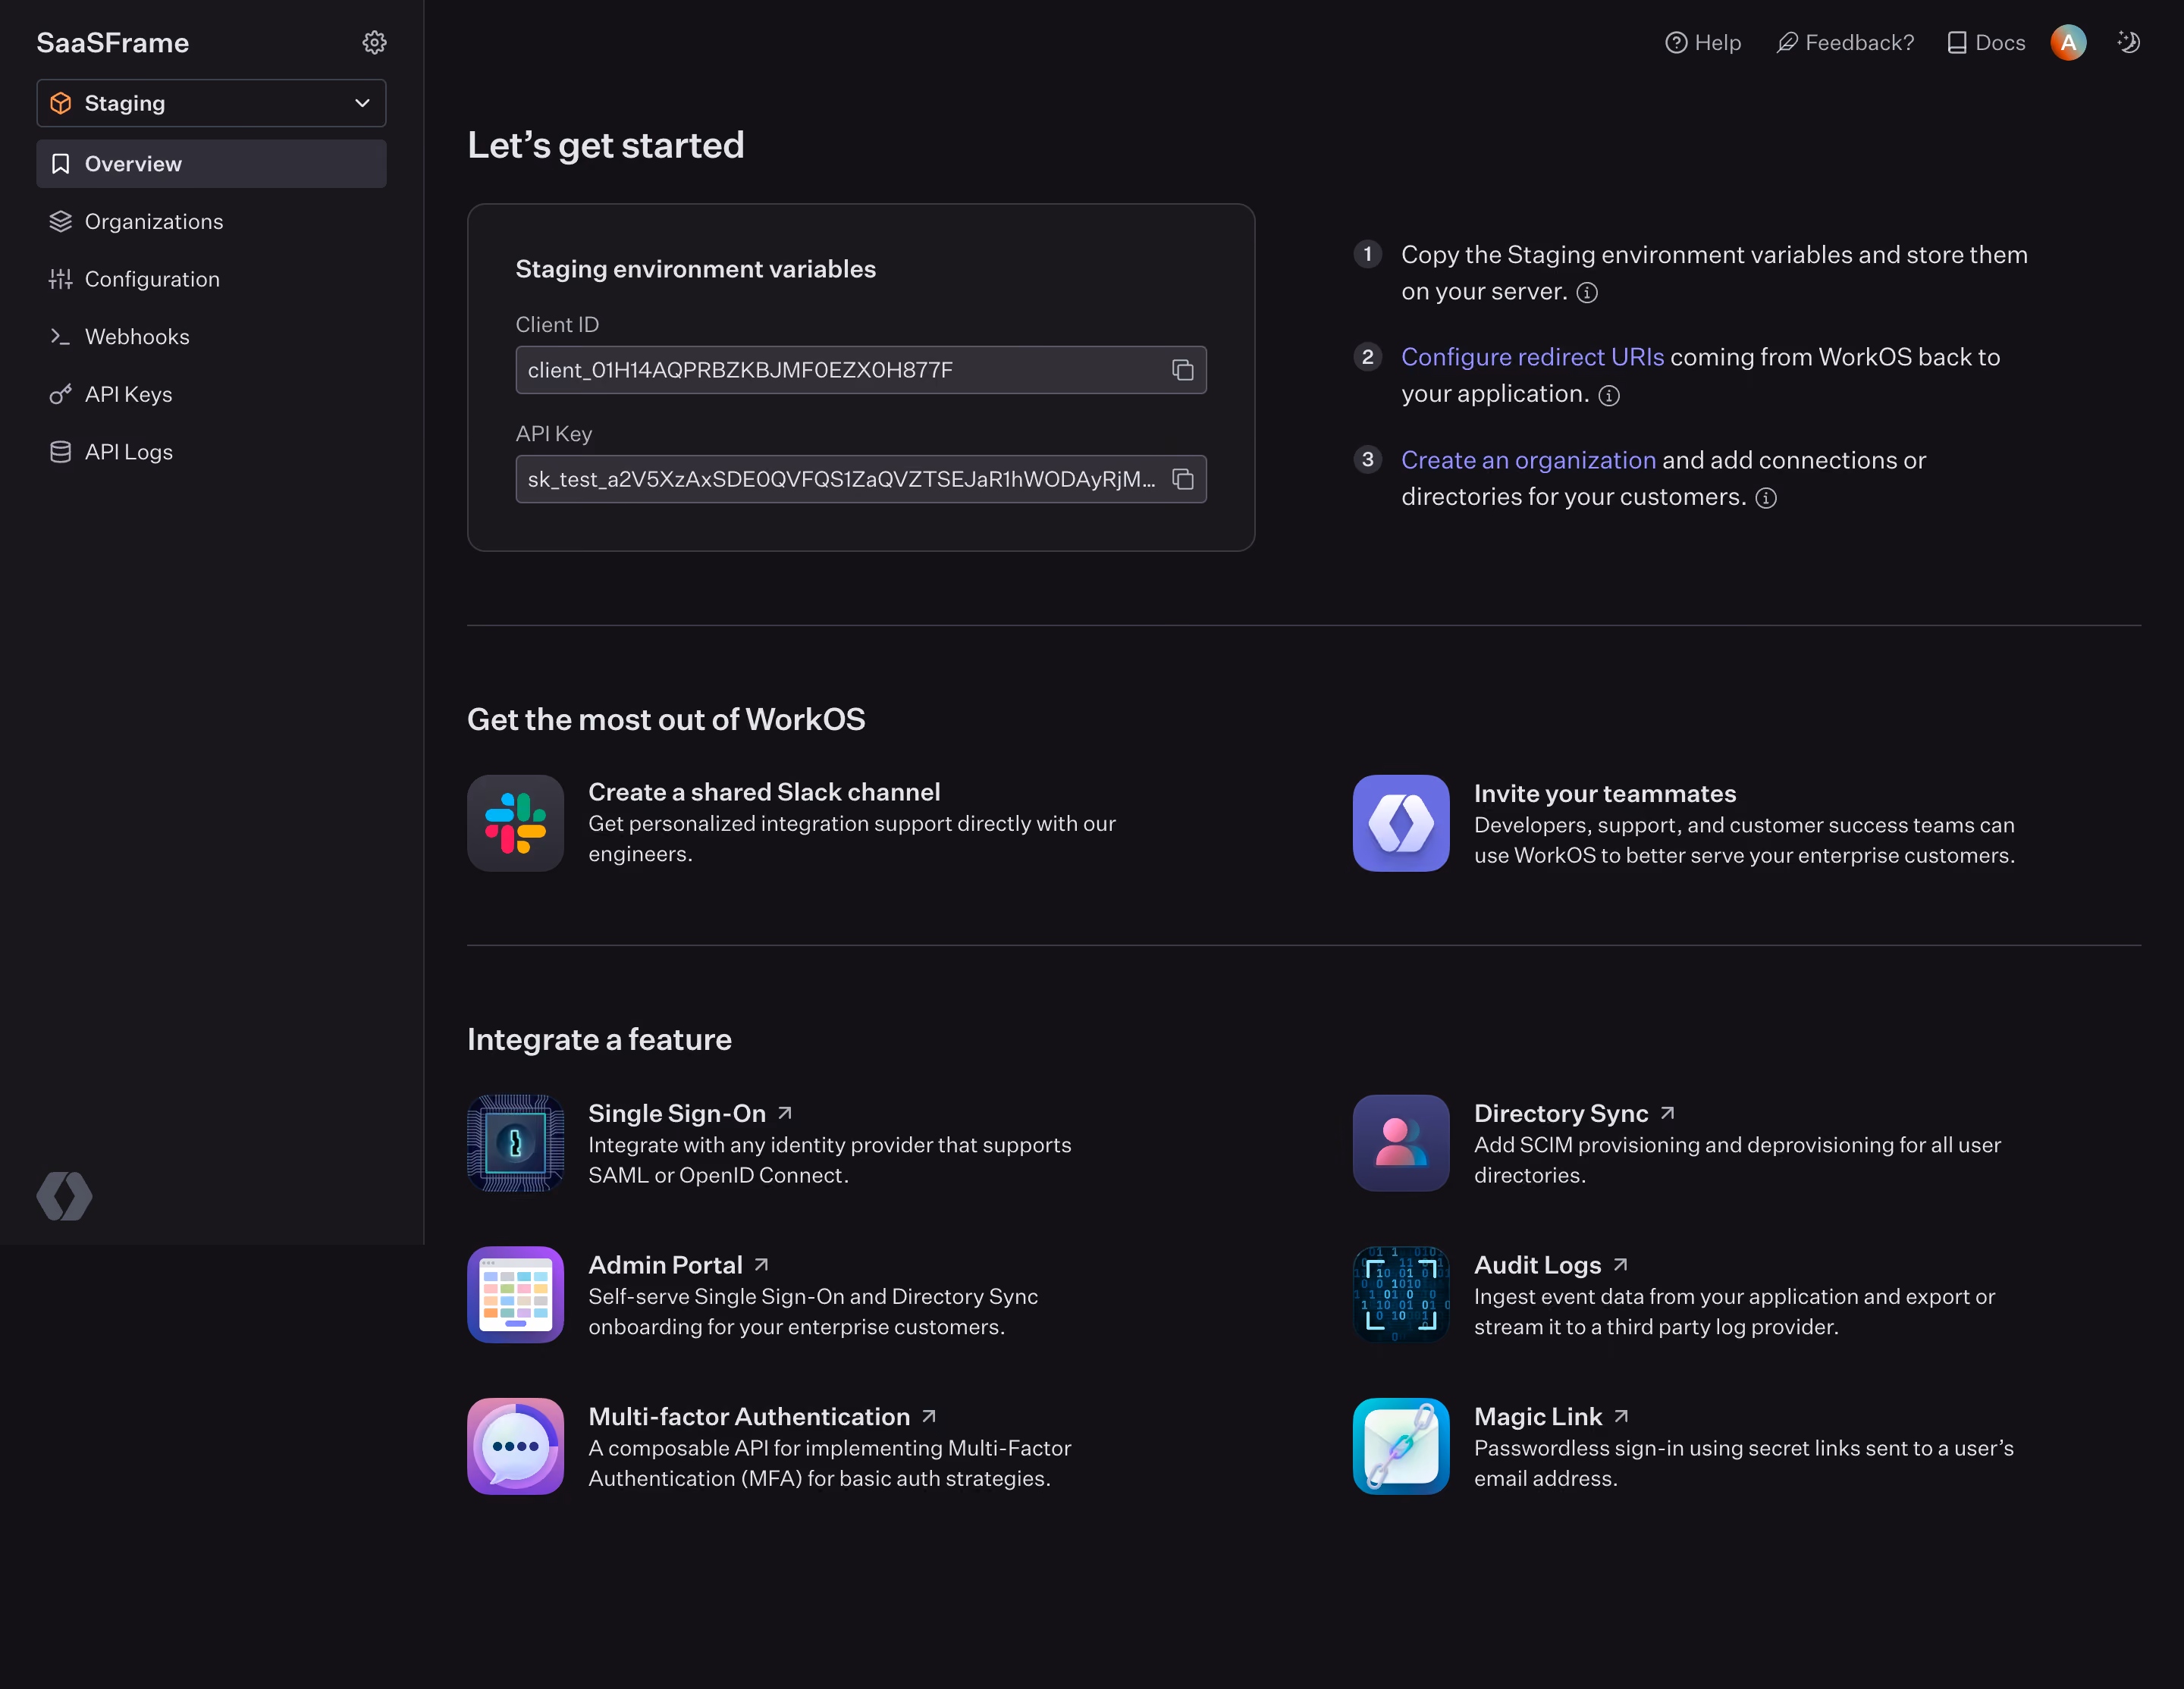
Task: Copy the Client ID value
Action: coord(1183,370)
